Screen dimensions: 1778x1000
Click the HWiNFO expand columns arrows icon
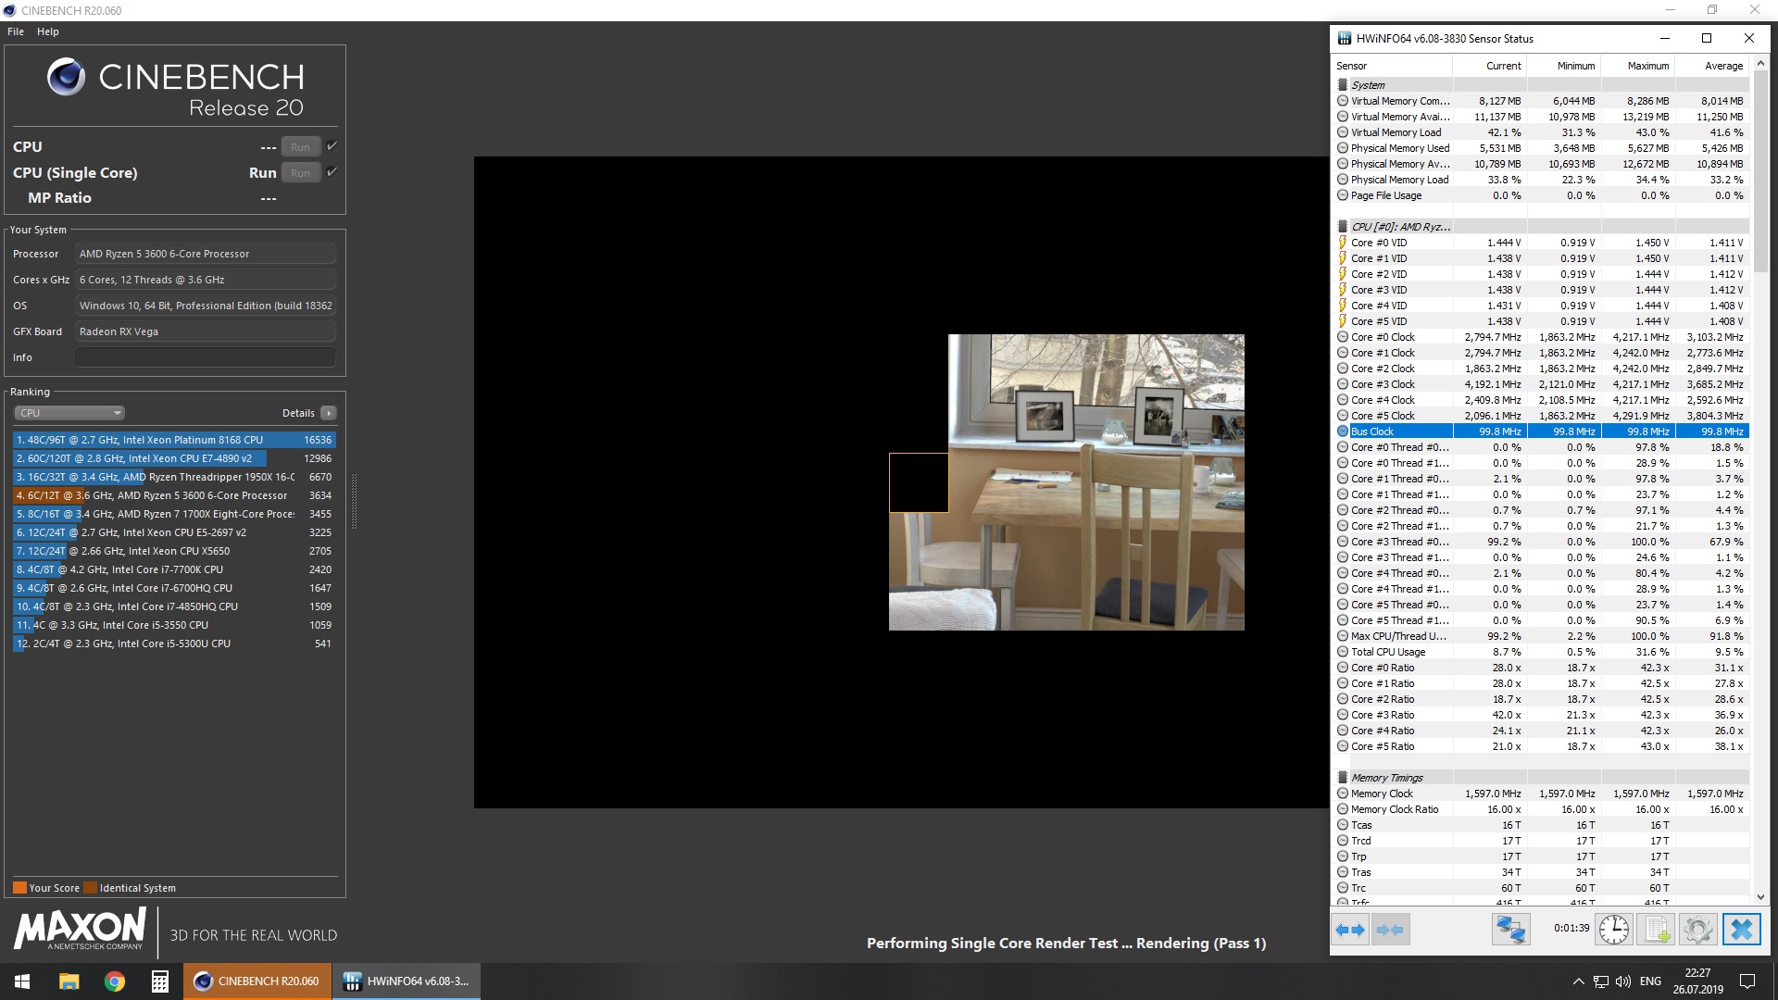pyautogui.click(x=1351, y=930)
